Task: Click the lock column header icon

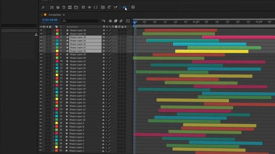Action: click(50, 27)
